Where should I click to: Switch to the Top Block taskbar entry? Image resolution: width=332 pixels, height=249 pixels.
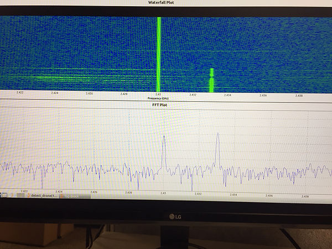[x=75, y=196]
